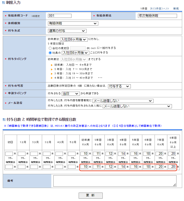Click the 6年目6ヶ月 grant days field (18)
This screenshot has width=184, height=201.
(x=147, y=153)
